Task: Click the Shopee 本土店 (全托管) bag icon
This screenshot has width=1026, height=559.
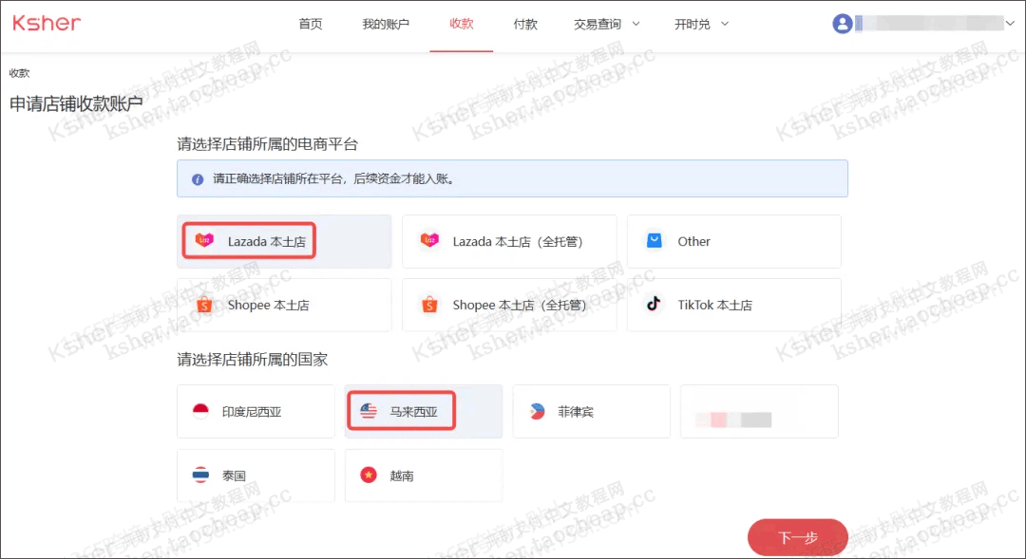Action: pyautogui.click(x=429, y=305)
